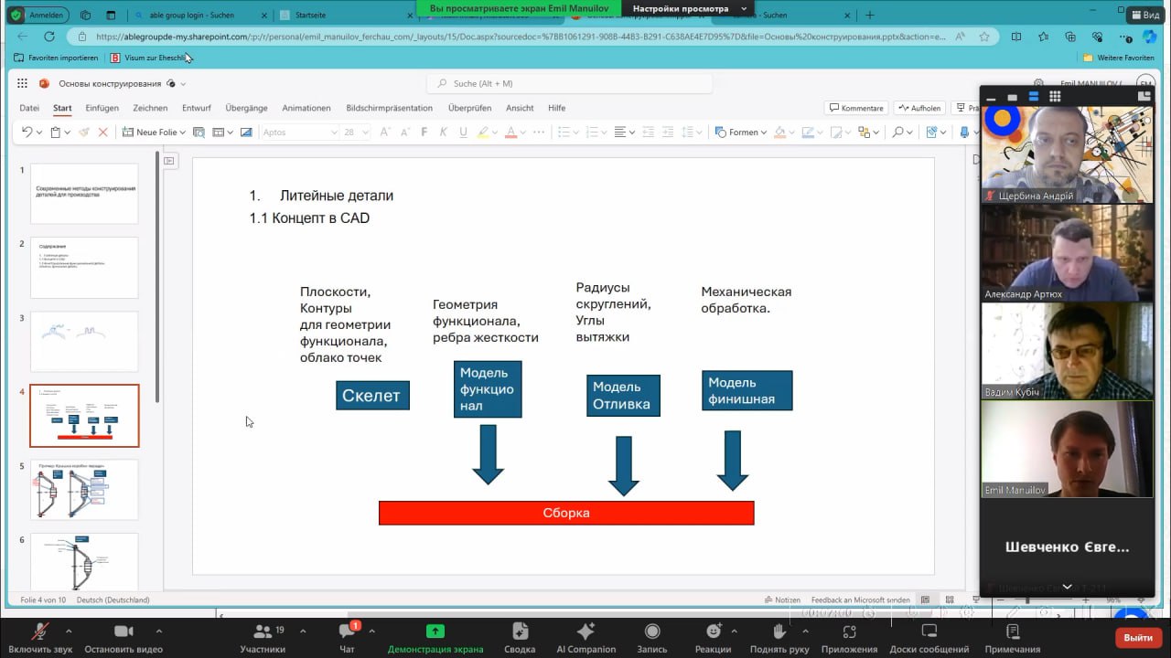The width and height of the screenshot is (1171, 658).
Task: Click the underline formatting icon
Action: pos(464,133)
